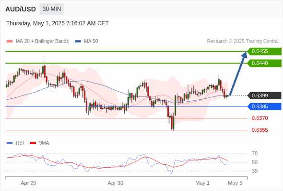
Task: Select the 0.6385 blue pivot label
Action: [264, 106]
